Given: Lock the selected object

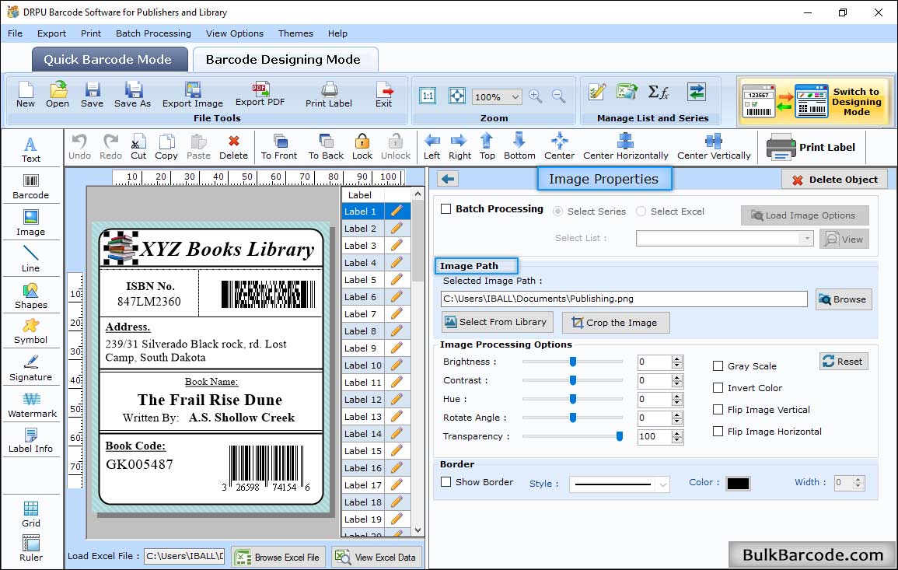Looking at the screenshot, I should (362, 147).
